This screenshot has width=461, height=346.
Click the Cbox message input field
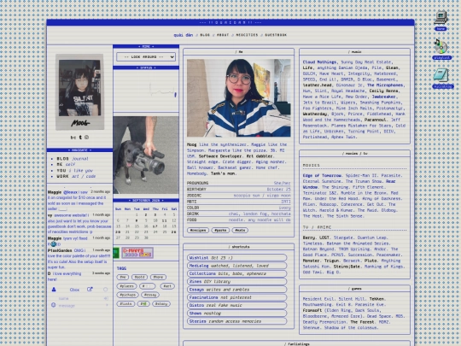click(x=81, y=305)
